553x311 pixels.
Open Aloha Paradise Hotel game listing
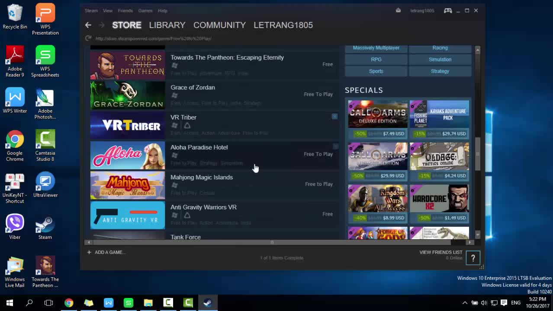tap(215, 155)
